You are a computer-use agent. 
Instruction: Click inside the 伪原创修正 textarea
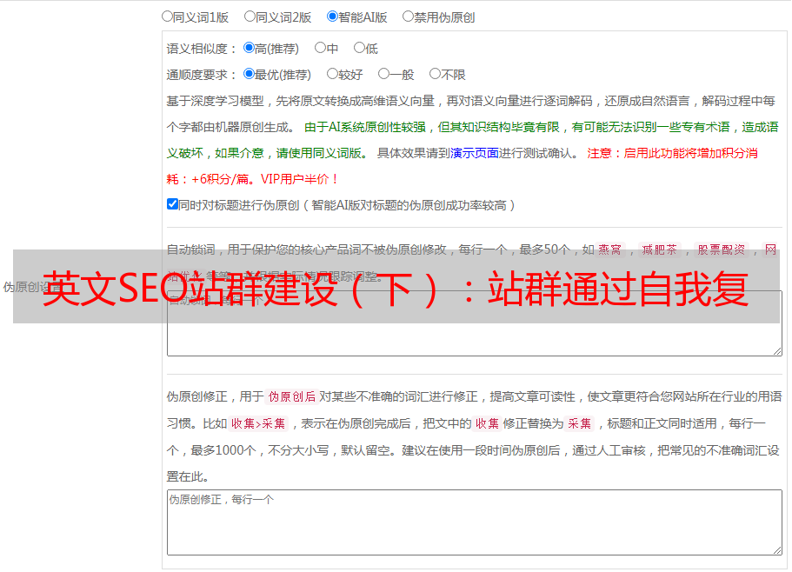click(475, 522)
